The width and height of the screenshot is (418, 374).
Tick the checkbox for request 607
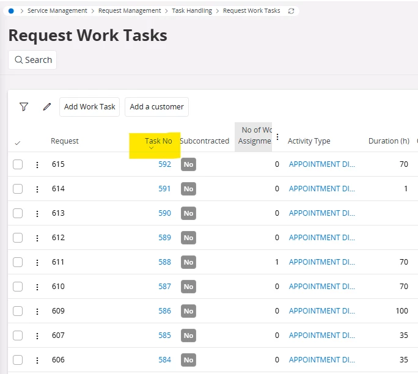coord(18,335)
